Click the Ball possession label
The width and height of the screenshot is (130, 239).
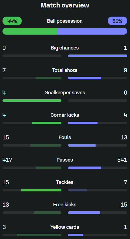pos(65,21)
